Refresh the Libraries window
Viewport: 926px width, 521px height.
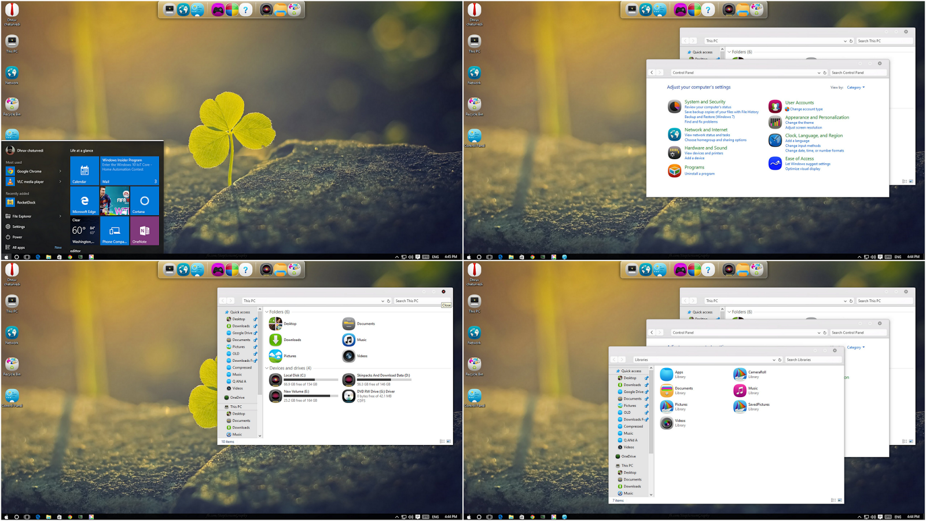pos(780,359)
